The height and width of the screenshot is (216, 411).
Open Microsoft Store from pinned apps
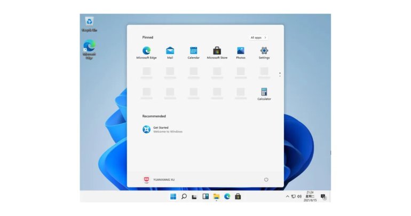(217, 51)
